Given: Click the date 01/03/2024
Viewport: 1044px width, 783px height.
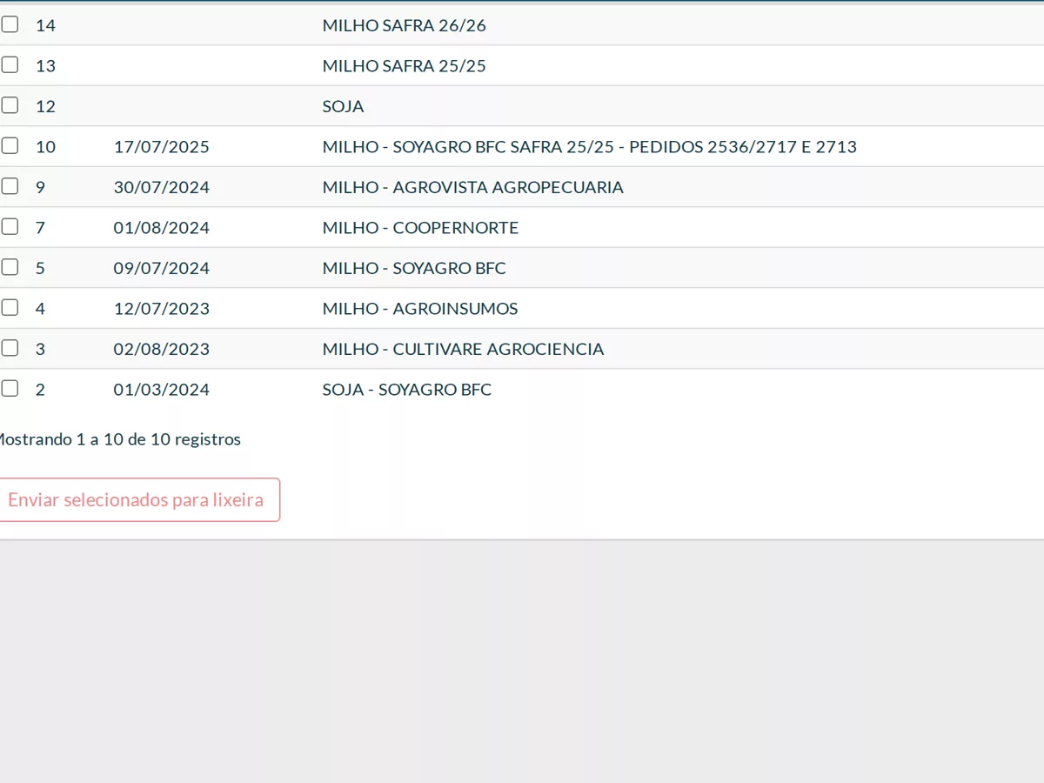Looking at the screenshot, I should pyautogui.click(x=162, y=390).
